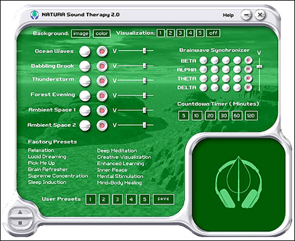Select Visualization 5
Screen dimensions: 295x241
[200, 33]
